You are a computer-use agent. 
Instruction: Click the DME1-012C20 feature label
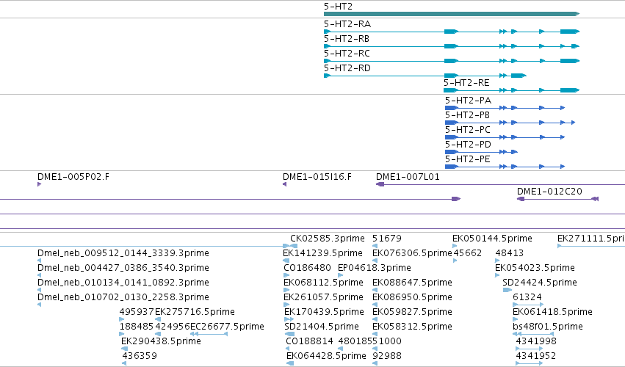pyautogui.click(x=549, y=192)
